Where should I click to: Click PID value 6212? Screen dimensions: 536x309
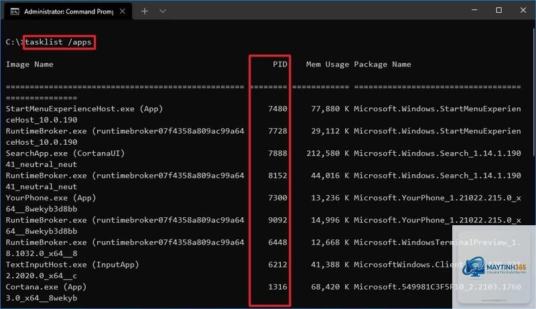coord(277,265)
